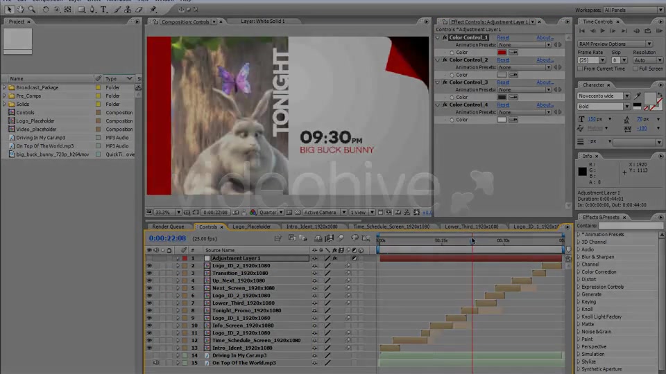Open the Quarter resolution dropdown
The width and height of the screenshot is (666, 374).
click(271, 213)
